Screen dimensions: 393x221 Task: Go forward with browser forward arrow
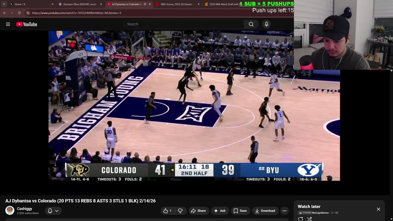(x=12, y=13)
